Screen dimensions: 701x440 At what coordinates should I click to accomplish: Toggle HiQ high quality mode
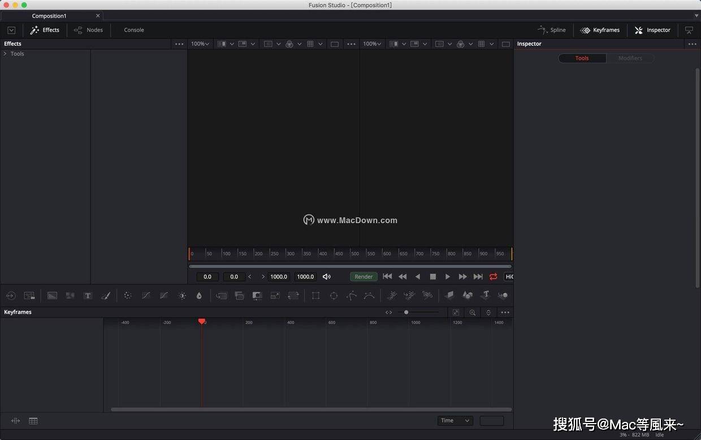(x=509, y=277)
